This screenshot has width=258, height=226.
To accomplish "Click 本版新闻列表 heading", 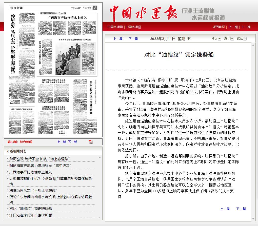I will click(16, 151).
